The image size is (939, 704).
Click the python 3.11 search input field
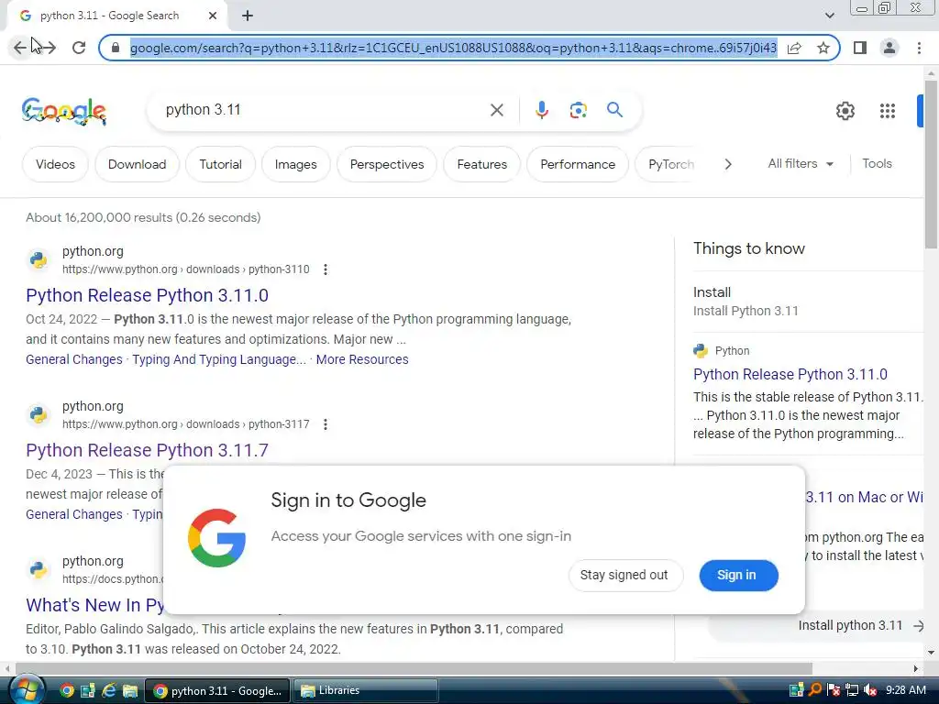coord(324,110)
